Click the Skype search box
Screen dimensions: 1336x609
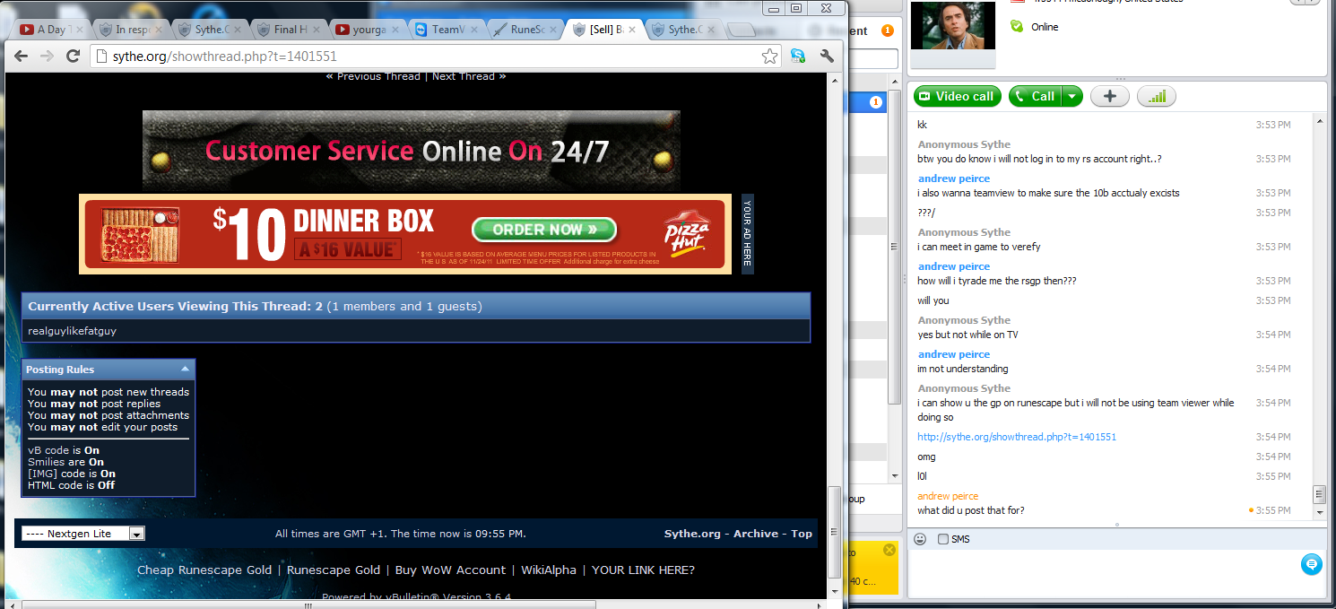click(x=872, y=58)
